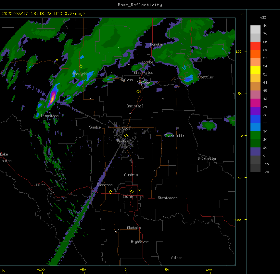The width and height of the screenshot is (280, 274).
Task: Click the -30 value on the dBZ legend
Action: click(x=266, y=172)
